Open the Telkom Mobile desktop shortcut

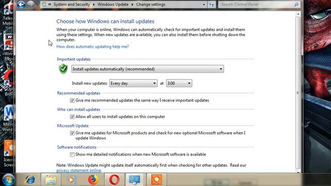8,13
